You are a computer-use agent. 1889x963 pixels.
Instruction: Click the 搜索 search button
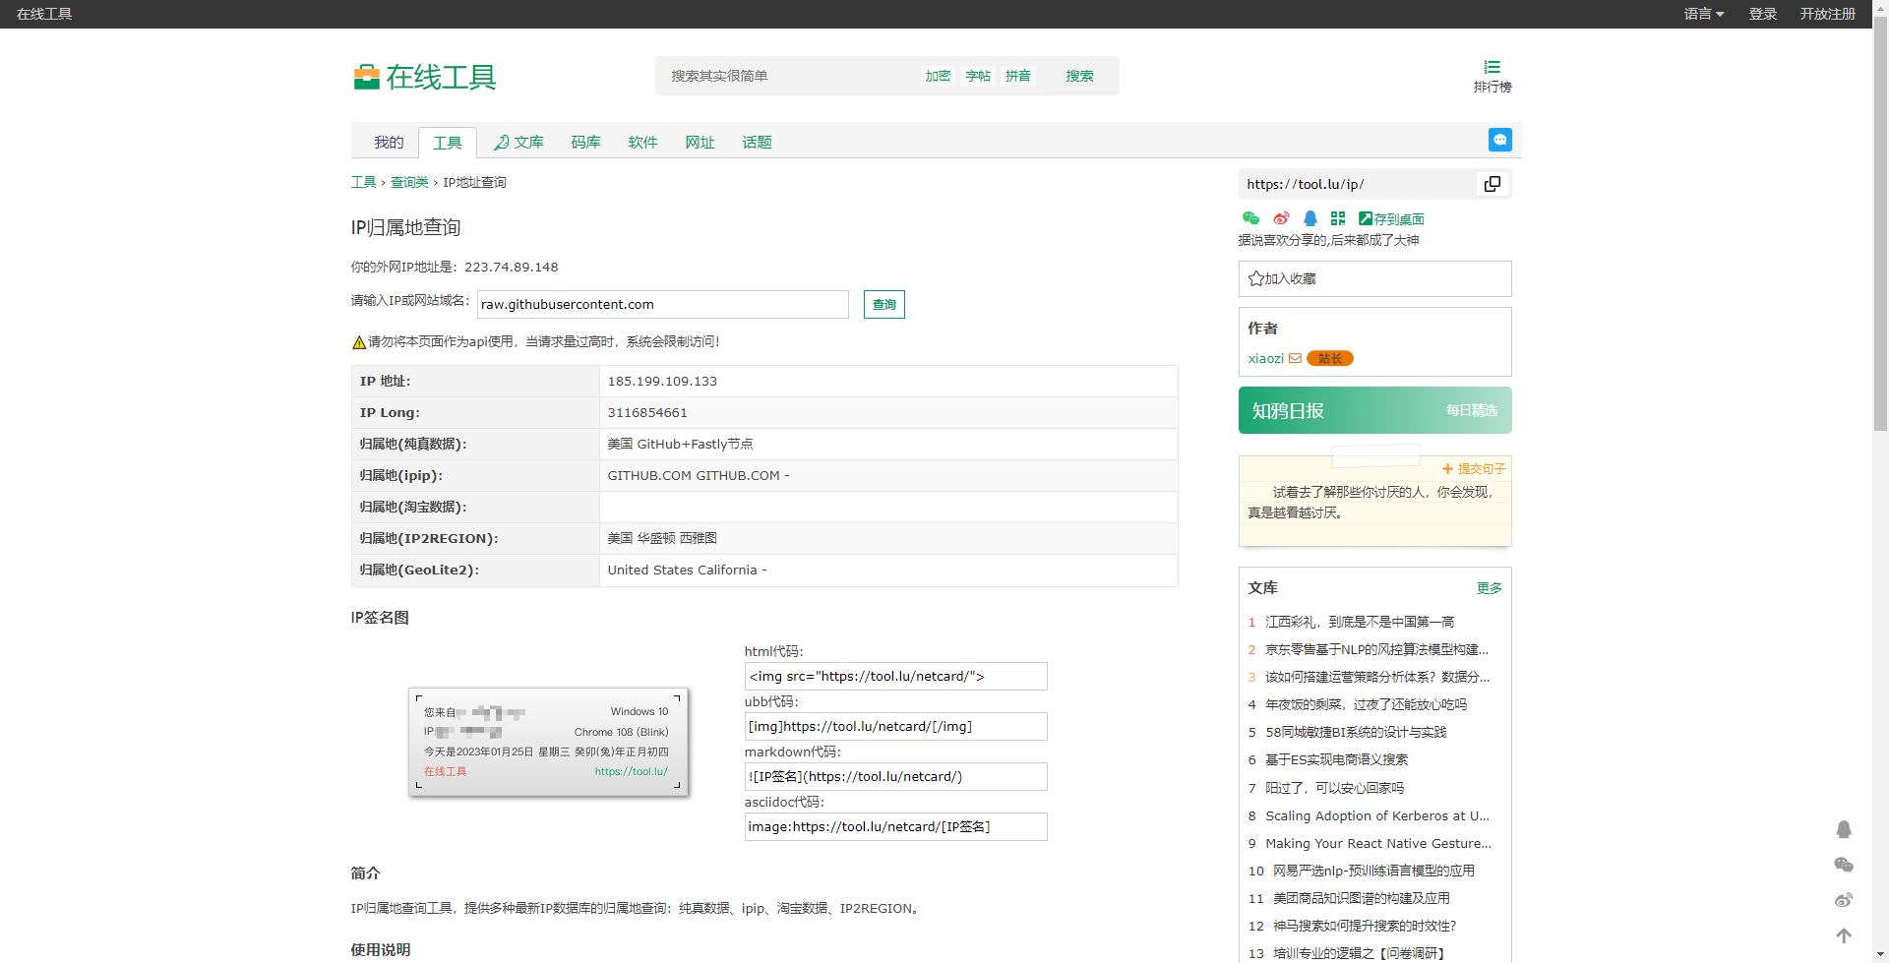click(x=1079, y=76)
